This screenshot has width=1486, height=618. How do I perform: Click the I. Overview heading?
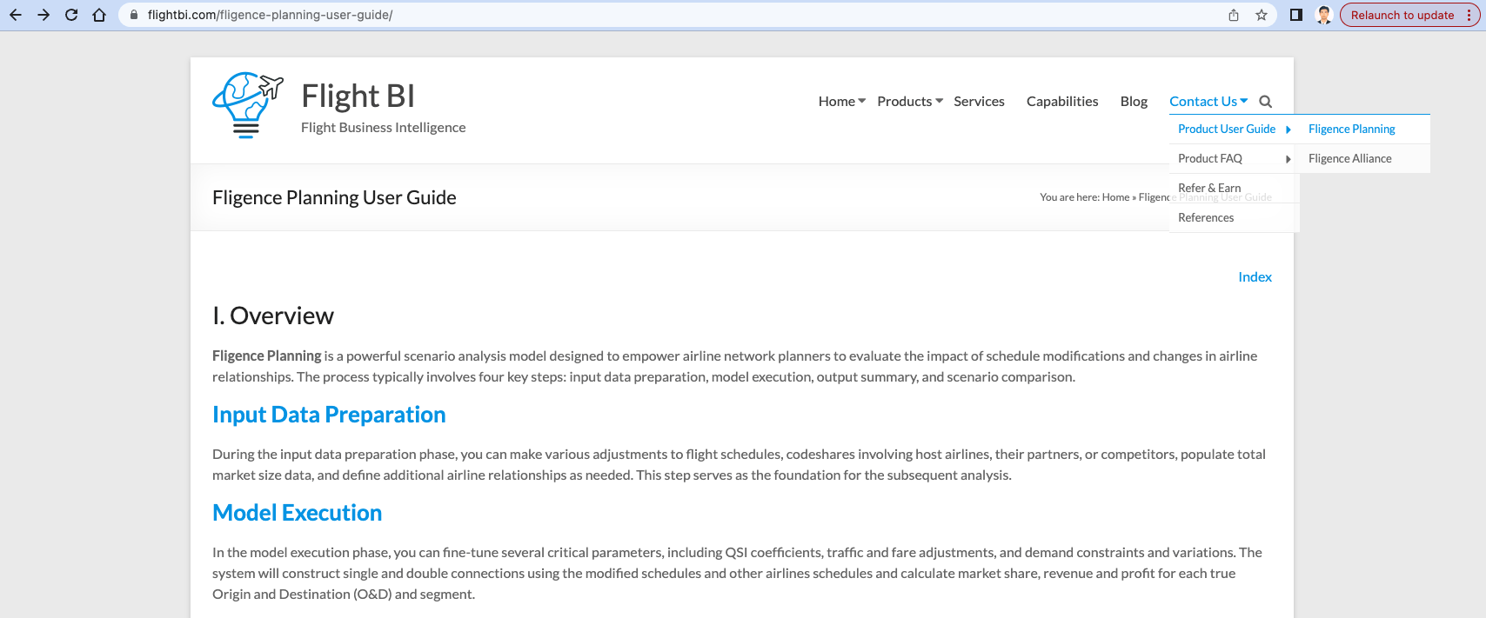coord(273,316)
